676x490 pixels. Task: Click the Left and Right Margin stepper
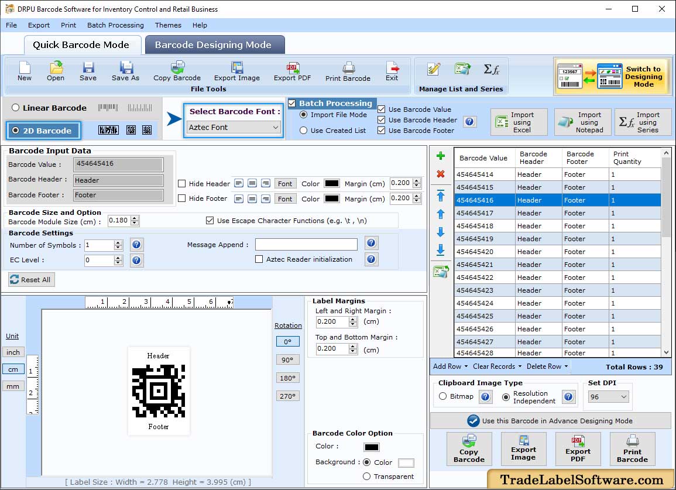click(x=353, y=322)
